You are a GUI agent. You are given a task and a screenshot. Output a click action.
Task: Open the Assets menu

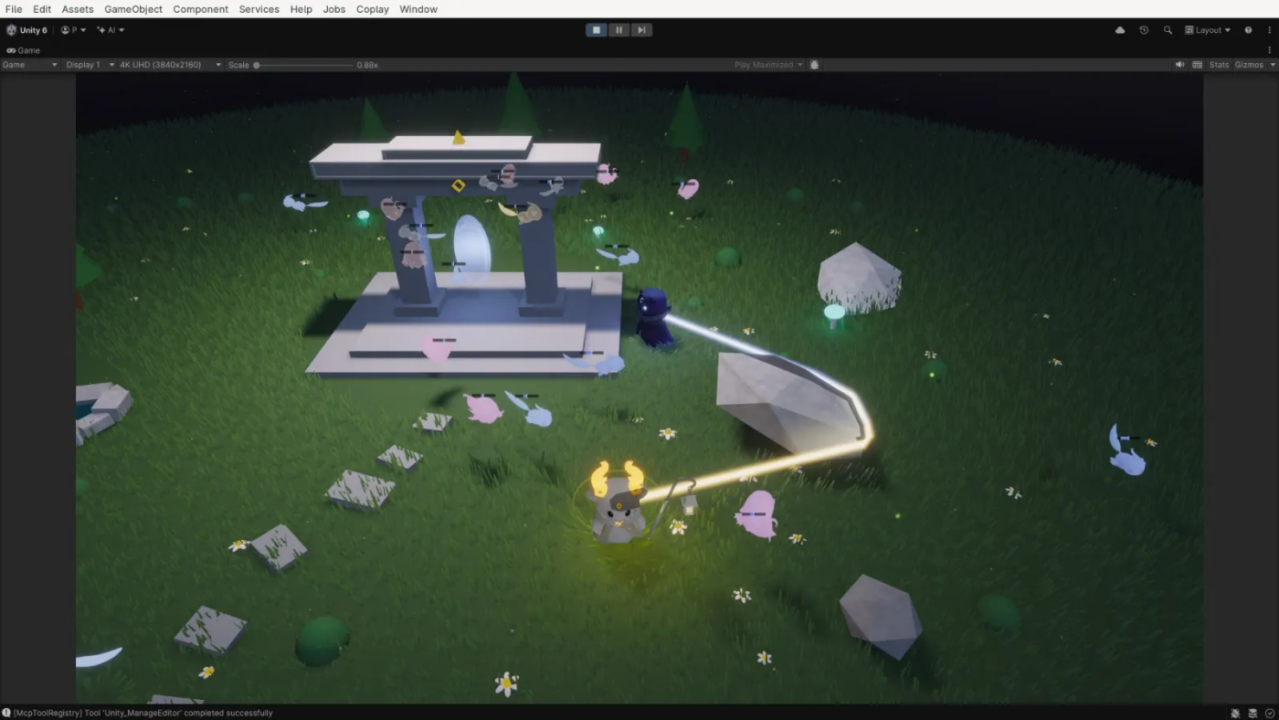(x=78, y=9)
